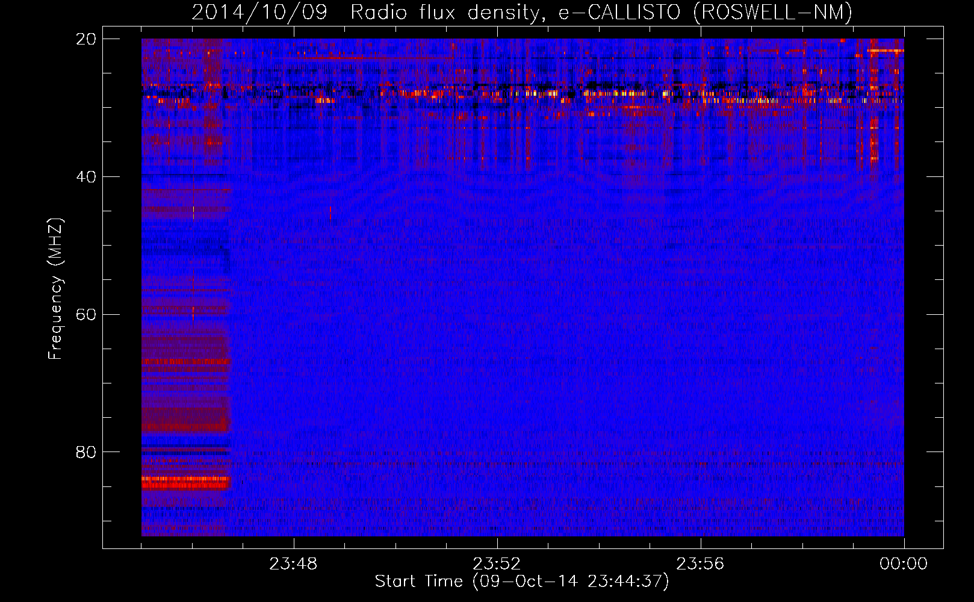Click the '80' frequency tick label
Image resolution: width=974 pixels, height=602 pixels.
[86, 452]
